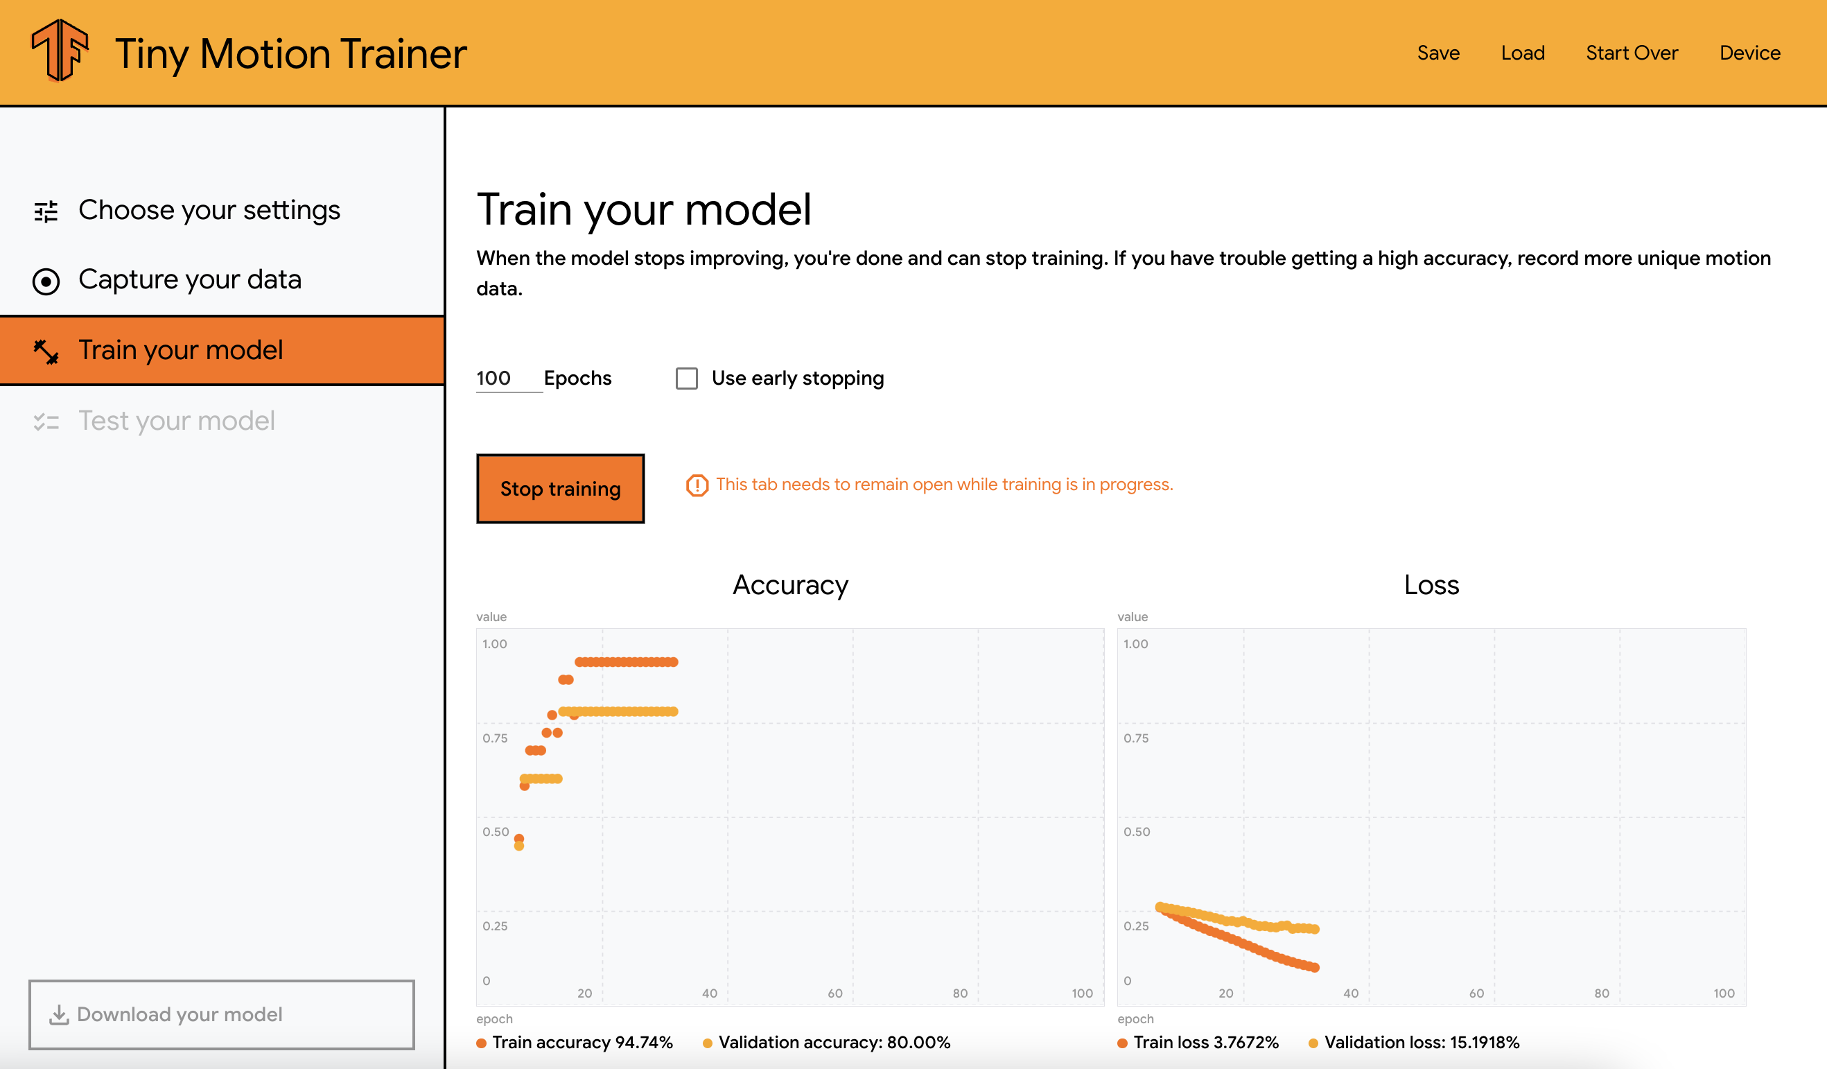The image size is (1827, 1069).
Task: Click the Start Over menu item
Action: [1634, 52]
